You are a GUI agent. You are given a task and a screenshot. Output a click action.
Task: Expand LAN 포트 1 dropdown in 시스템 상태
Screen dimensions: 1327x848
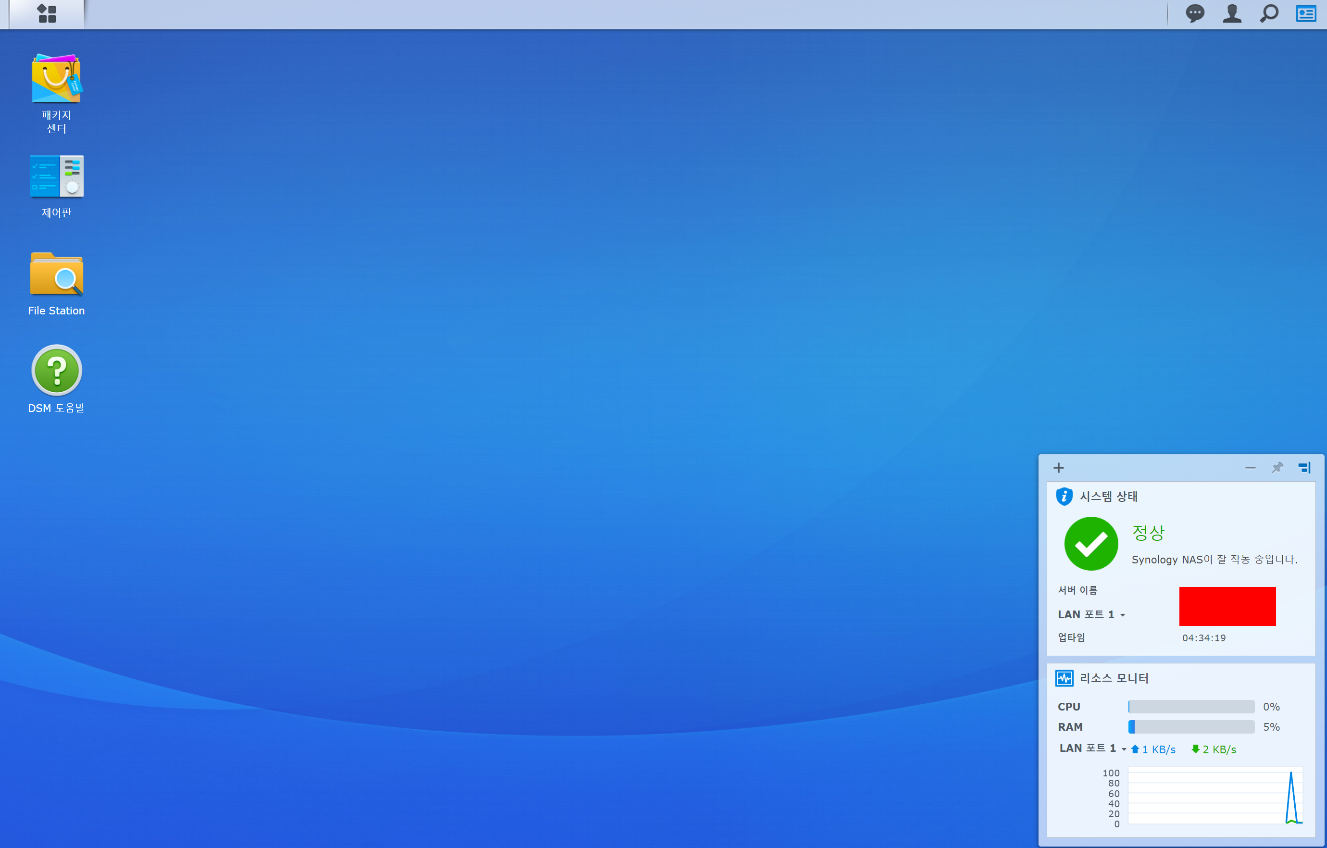click(1123, 615)
